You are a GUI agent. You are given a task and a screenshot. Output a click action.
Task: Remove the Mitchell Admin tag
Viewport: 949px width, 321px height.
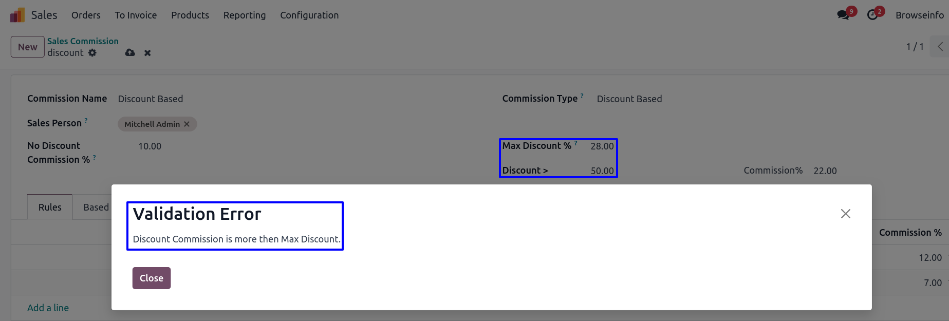click(x=187, y=124)
